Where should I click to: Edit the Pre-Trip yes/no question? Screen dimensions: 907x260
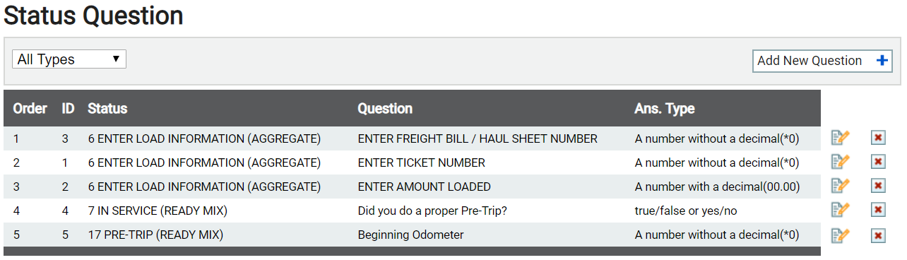pos(841,210)
